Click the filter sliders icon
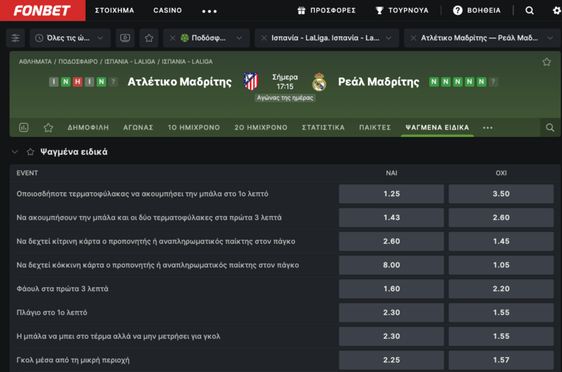The image size is (562, 372). (x=16, y=38)
